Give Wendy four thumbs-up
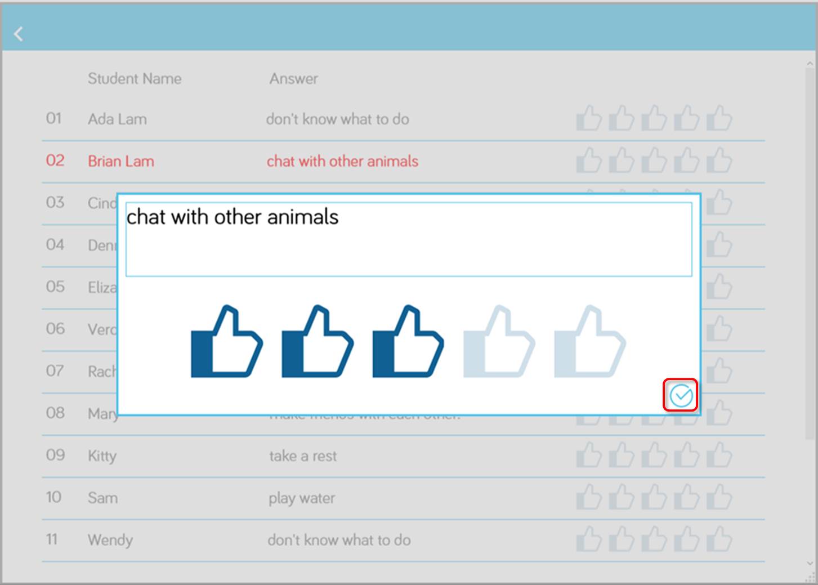818x585 pixels. click(x=687, y=539)
